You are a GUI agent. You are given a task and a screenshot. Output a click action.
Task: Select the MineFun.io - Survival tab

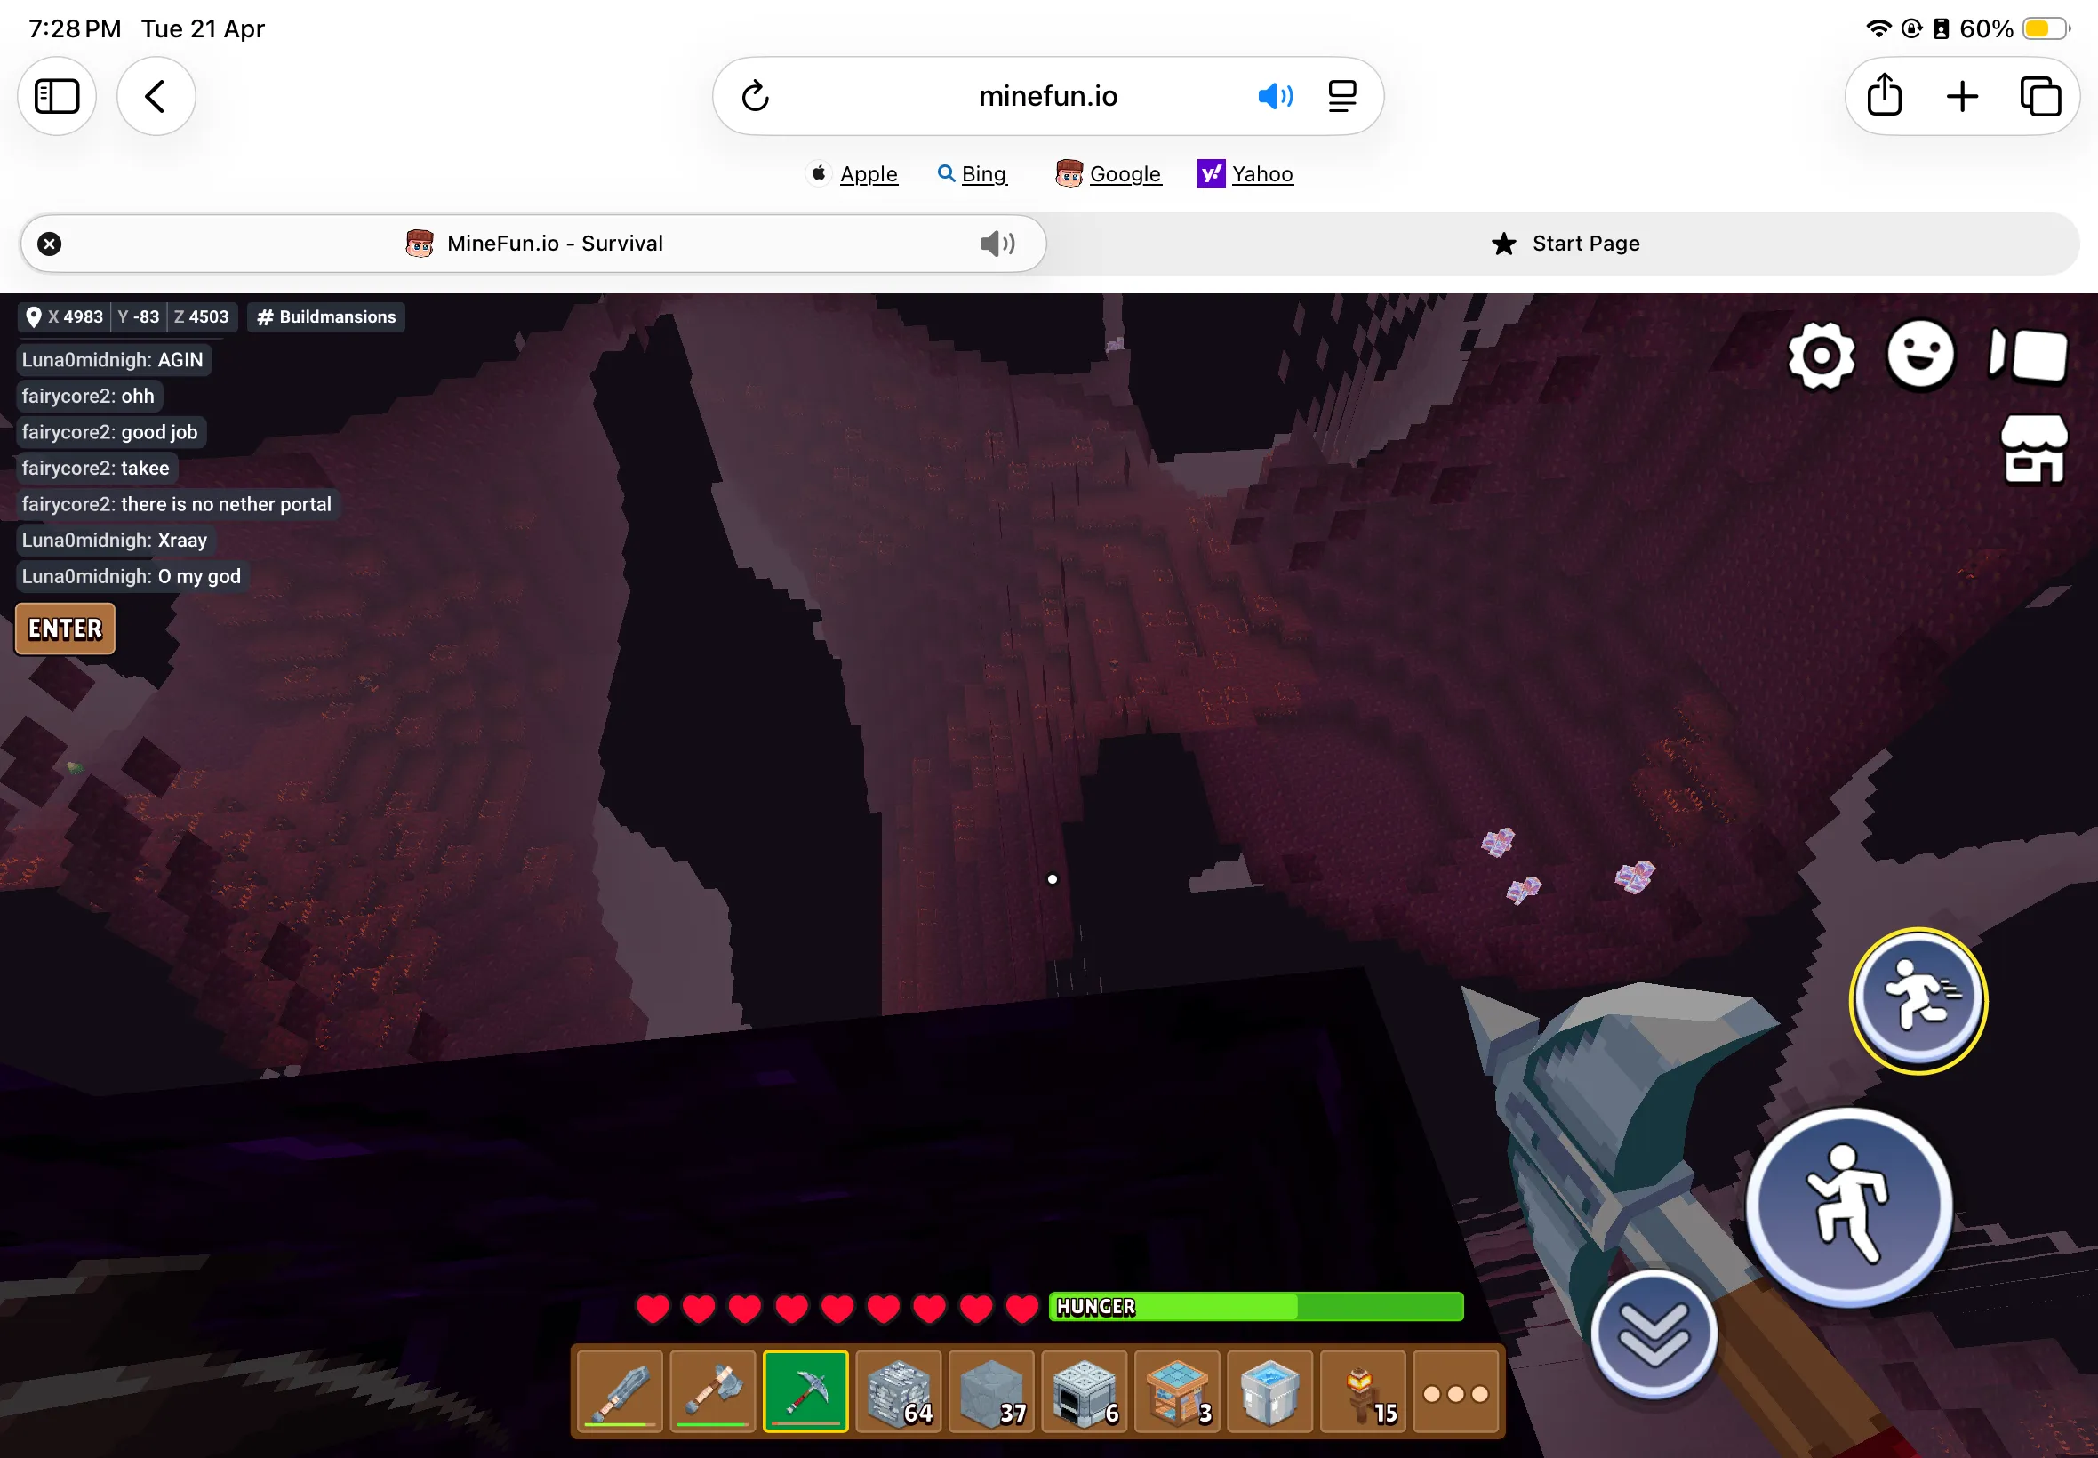pyautogui.click(x=533, y=244)
